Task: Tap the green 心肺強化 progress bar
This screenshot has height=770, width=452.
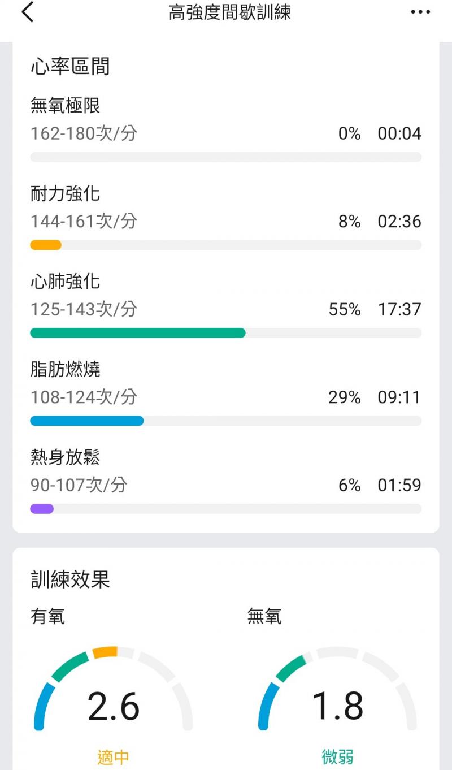Action: (138, 333)
